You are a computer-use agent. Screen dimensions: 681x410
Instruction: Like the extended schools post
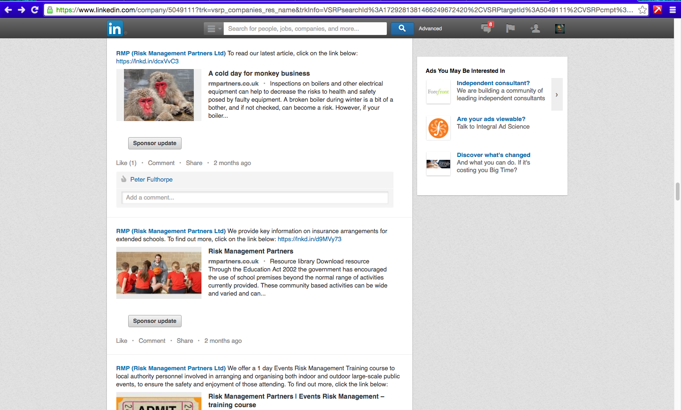(x=122, y=341)
